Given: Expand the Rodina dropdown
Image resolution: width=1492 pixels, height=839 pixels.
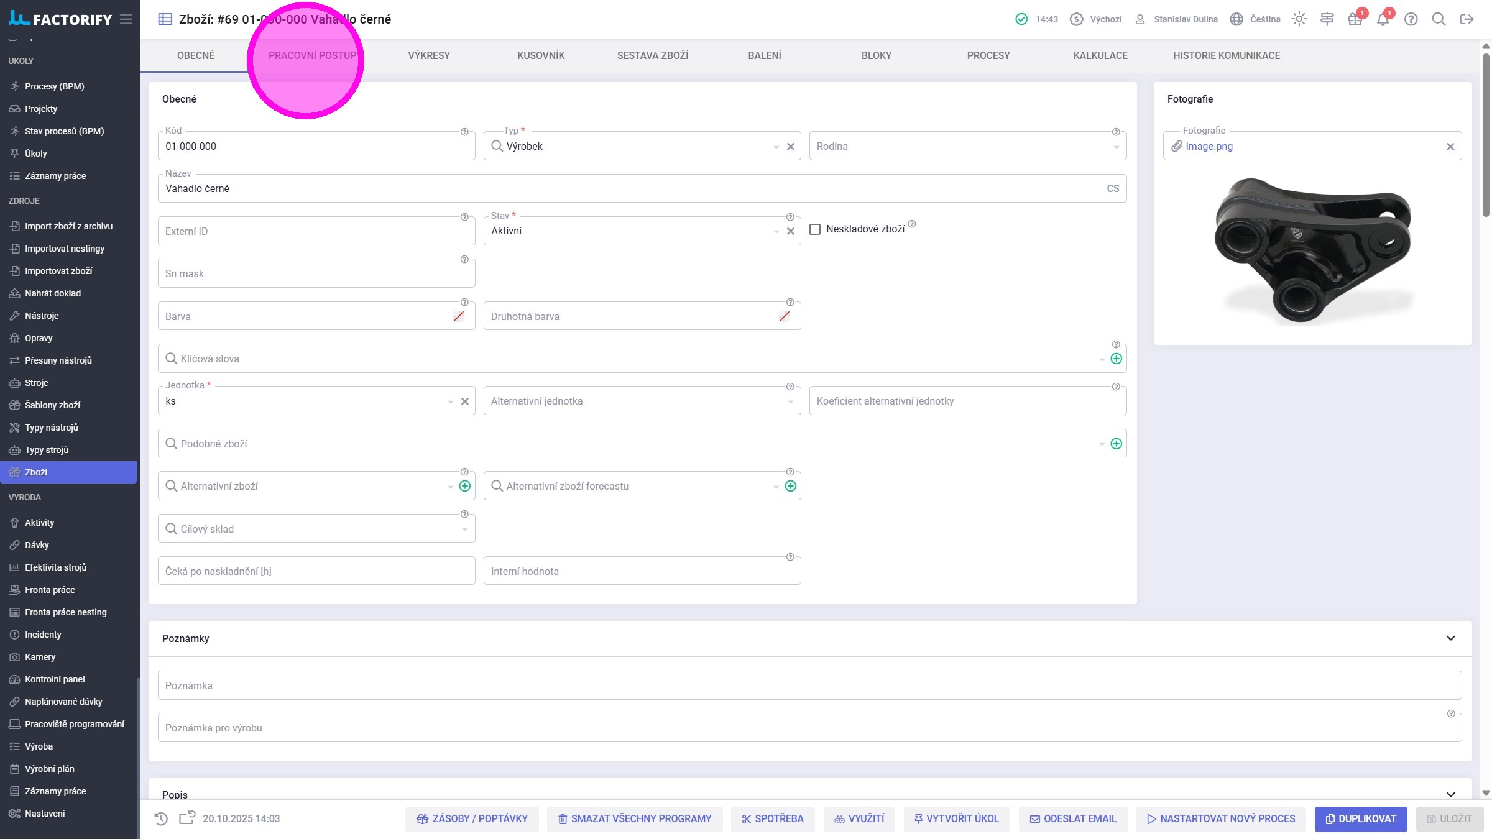Looking at the screenshot, I should 1116,147.
